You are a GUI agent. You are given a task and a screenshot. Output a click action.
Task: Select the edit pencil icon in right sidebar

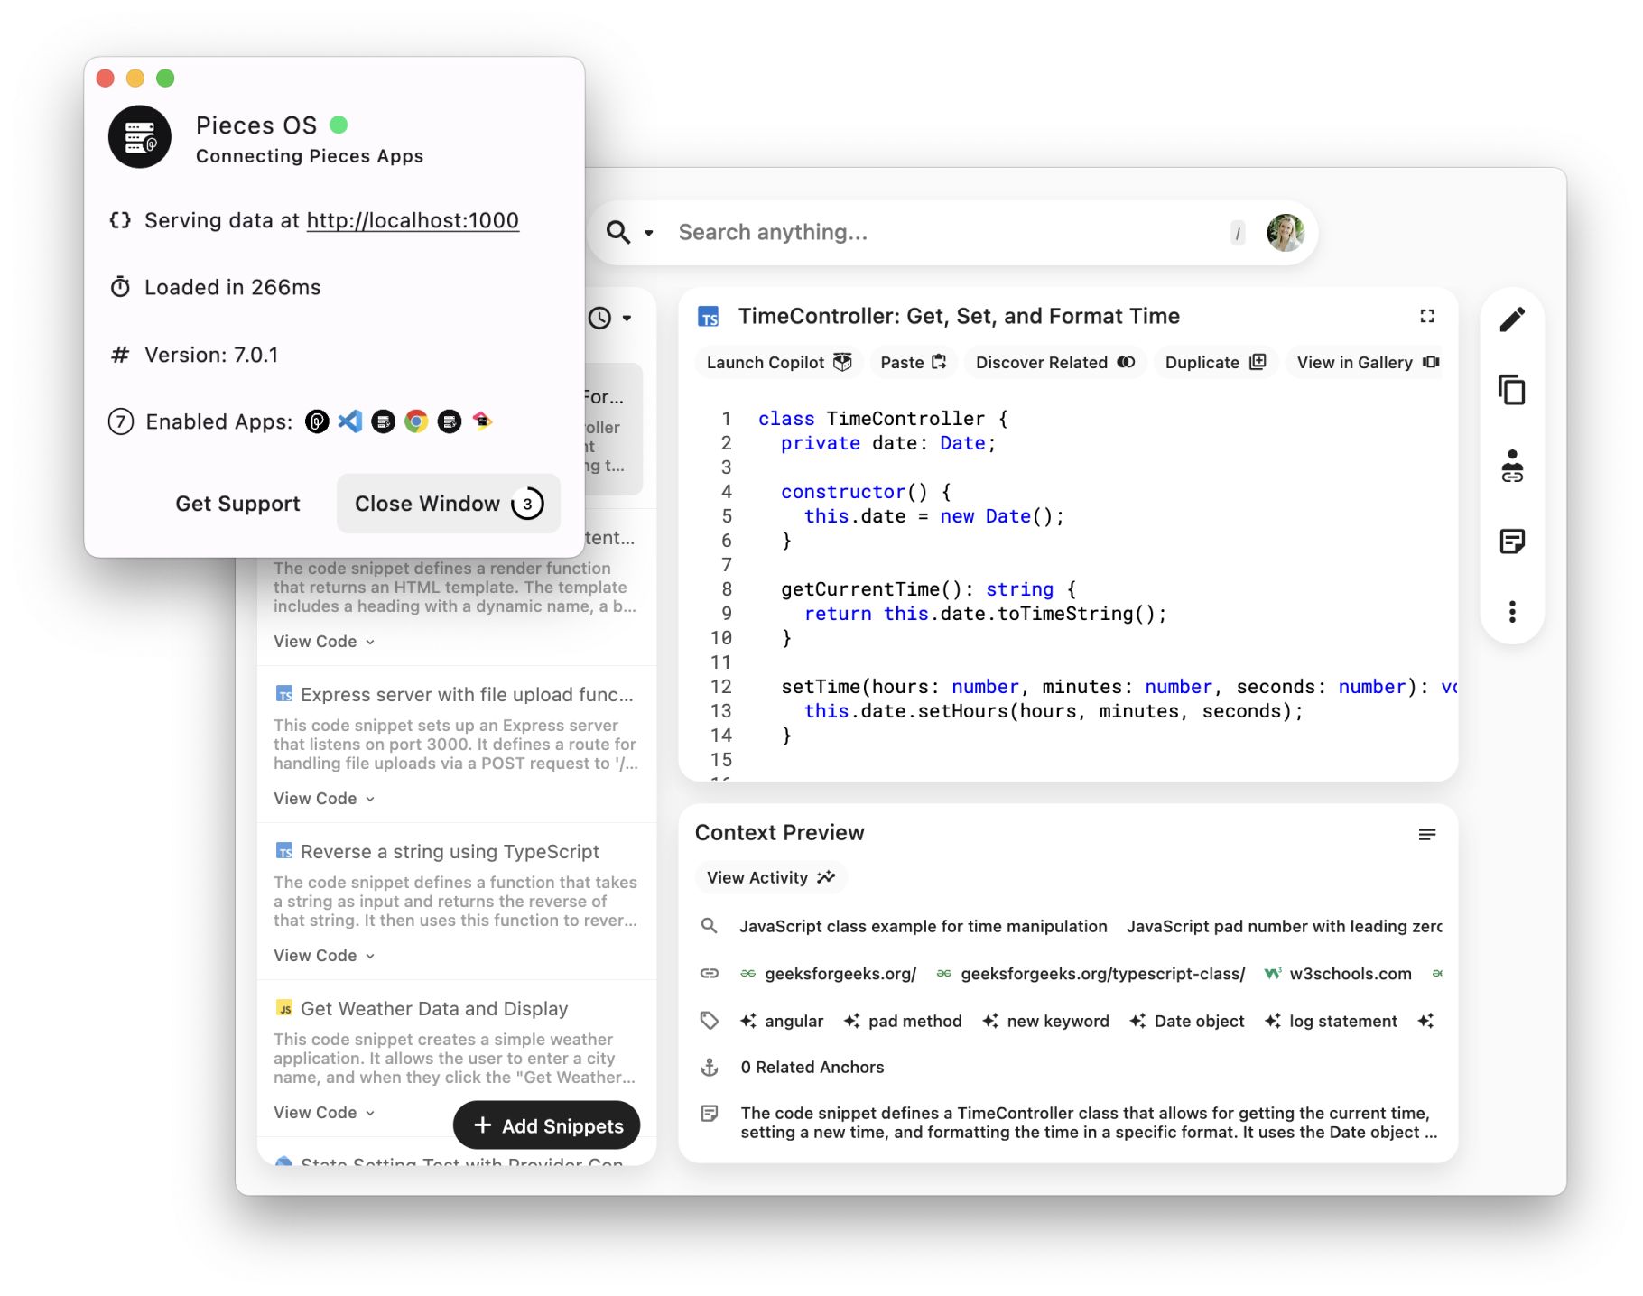[1513, 318]
